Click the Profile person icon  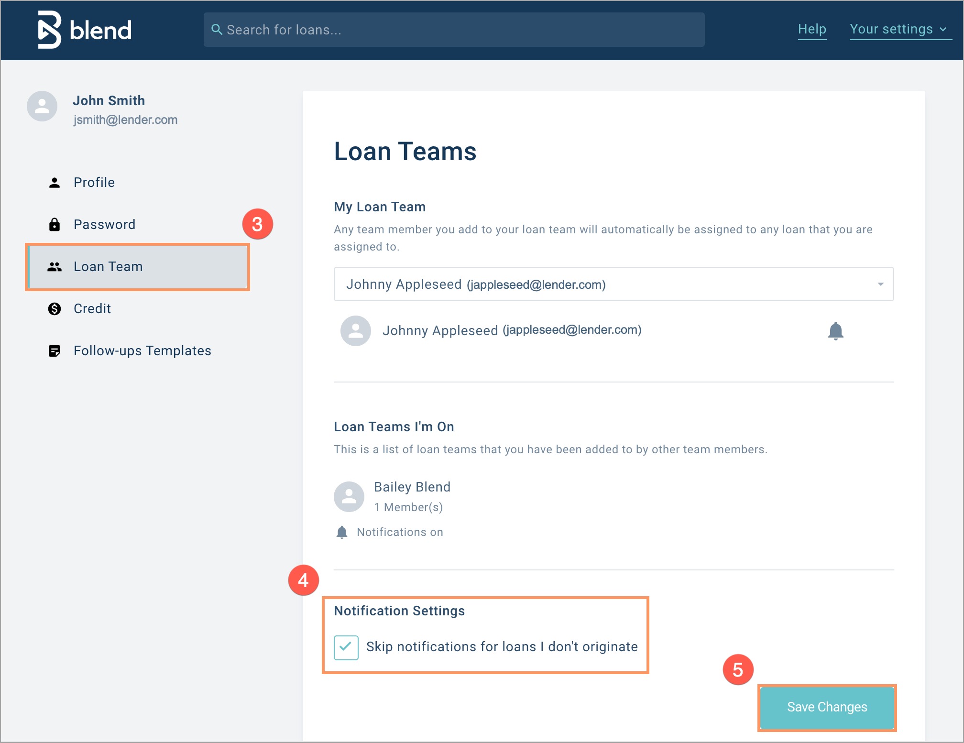pyautogui.click(x=55, y=183)
